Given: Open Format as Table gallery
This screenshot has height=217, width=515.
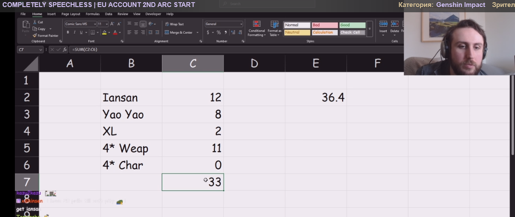Looking at the screenshot, I should tap(275, 28).
